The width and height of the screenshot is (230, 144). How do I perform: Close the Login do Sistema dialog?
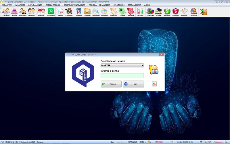162,54
